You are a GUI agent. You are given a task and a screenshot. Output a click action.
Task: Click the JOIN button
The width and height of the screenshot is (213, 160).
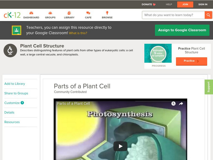click(x=185, y=4)
